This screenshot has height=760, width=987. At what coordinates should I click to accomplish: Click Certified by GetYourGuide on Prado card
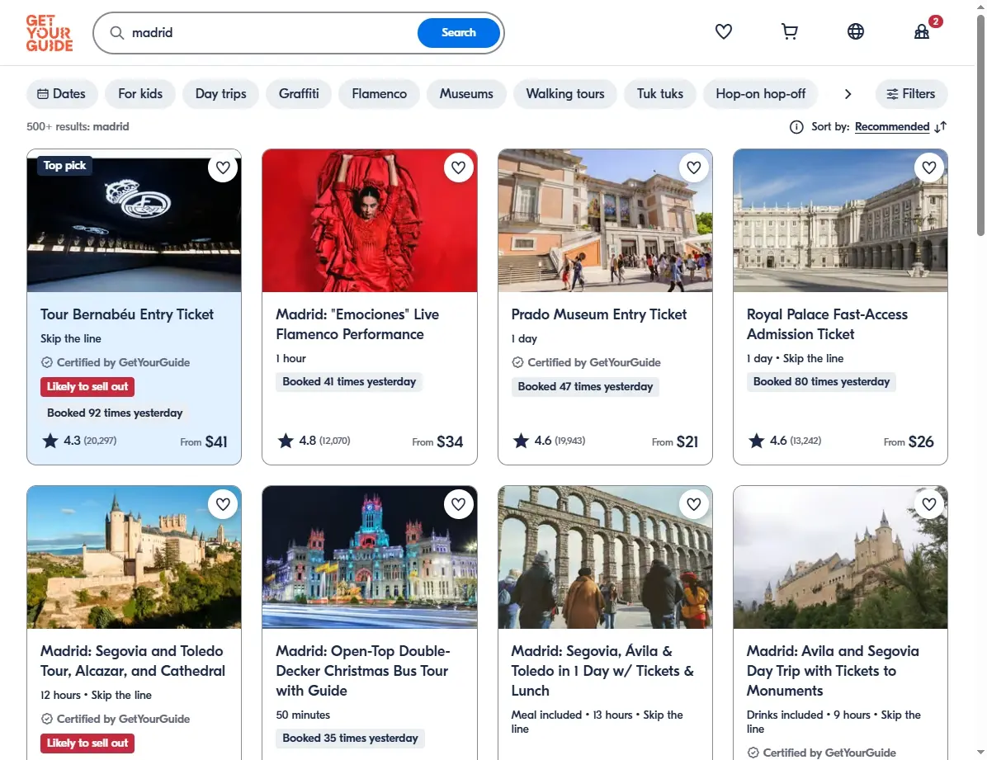(x=586, y=363)
